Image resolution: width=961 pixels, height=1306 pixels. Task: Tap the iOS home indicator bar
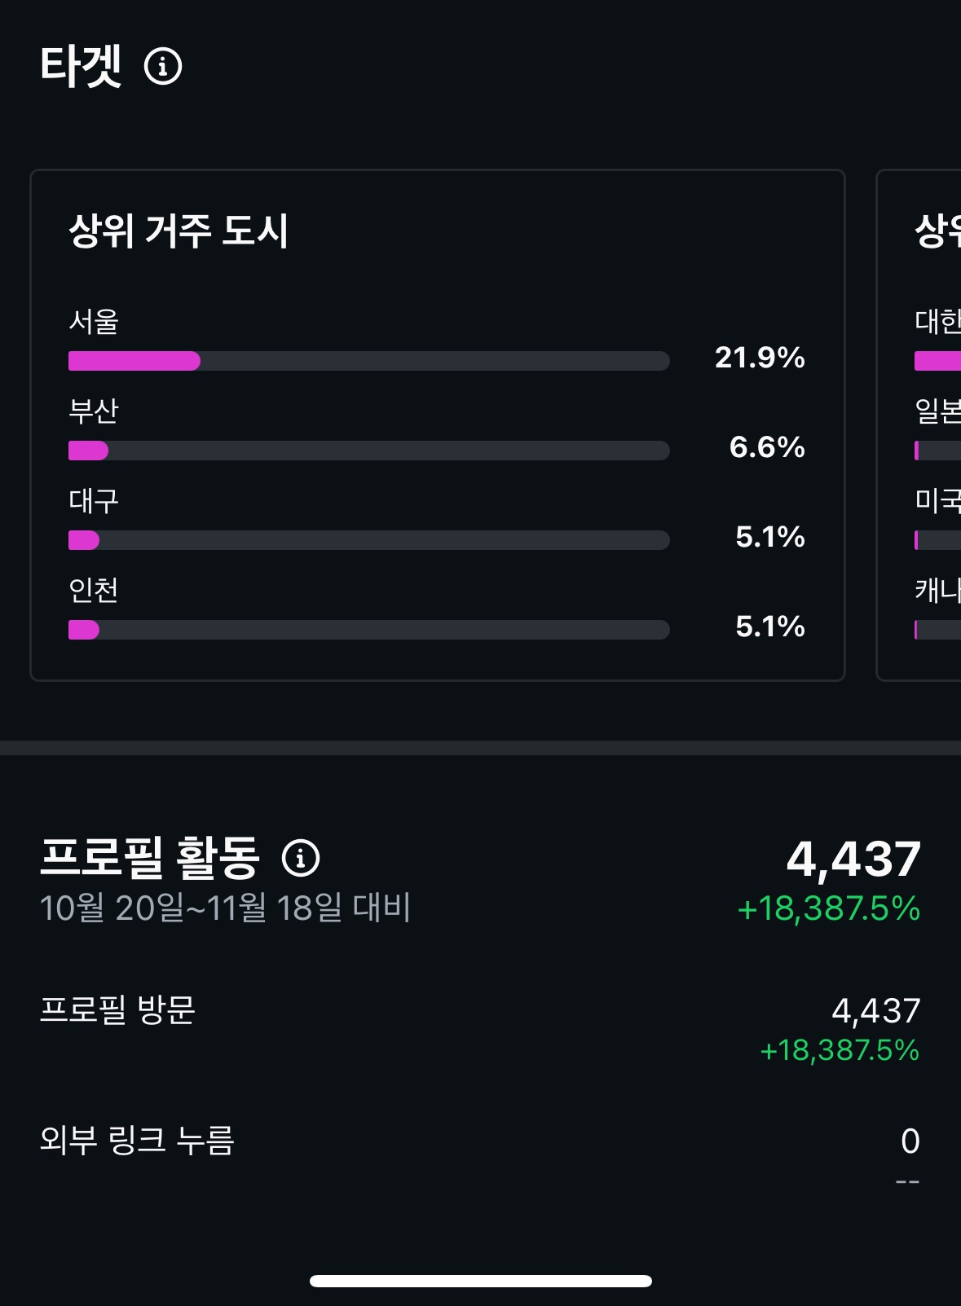tap(481, 1281)
